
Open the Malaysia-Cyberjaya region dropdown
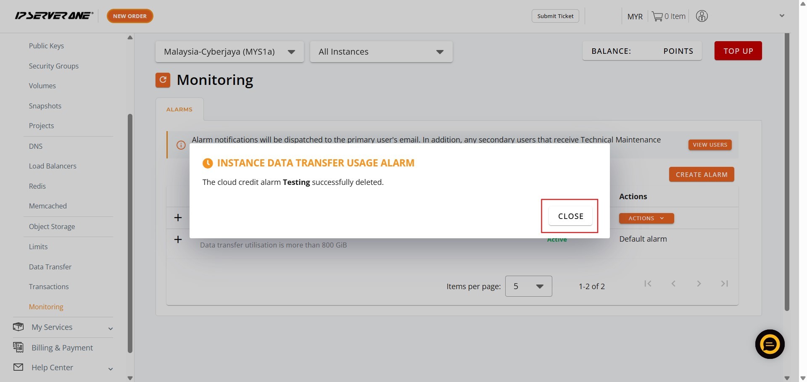(x=229, y=52)
